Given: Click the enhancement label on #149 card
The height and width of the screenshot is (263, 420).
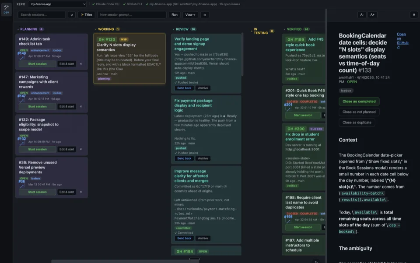Looking at the screenshot, I should point(40,50).
